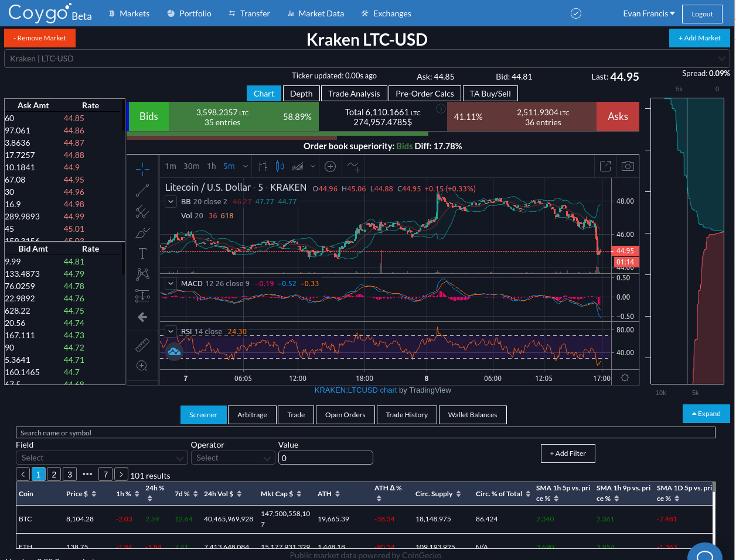Click the info icon beside Total amount
The image size is (736, 560).
click(441, 109)
